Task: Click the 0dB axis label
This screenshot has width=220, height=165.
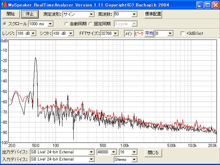Action: point(4,41)
